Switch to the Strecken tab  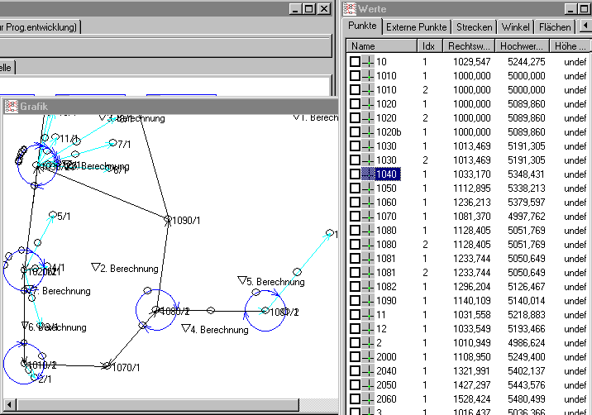pos(475,27)
